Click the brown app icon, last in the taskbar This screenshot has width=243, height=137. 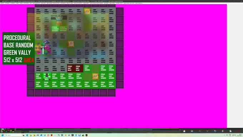[86, 135]
